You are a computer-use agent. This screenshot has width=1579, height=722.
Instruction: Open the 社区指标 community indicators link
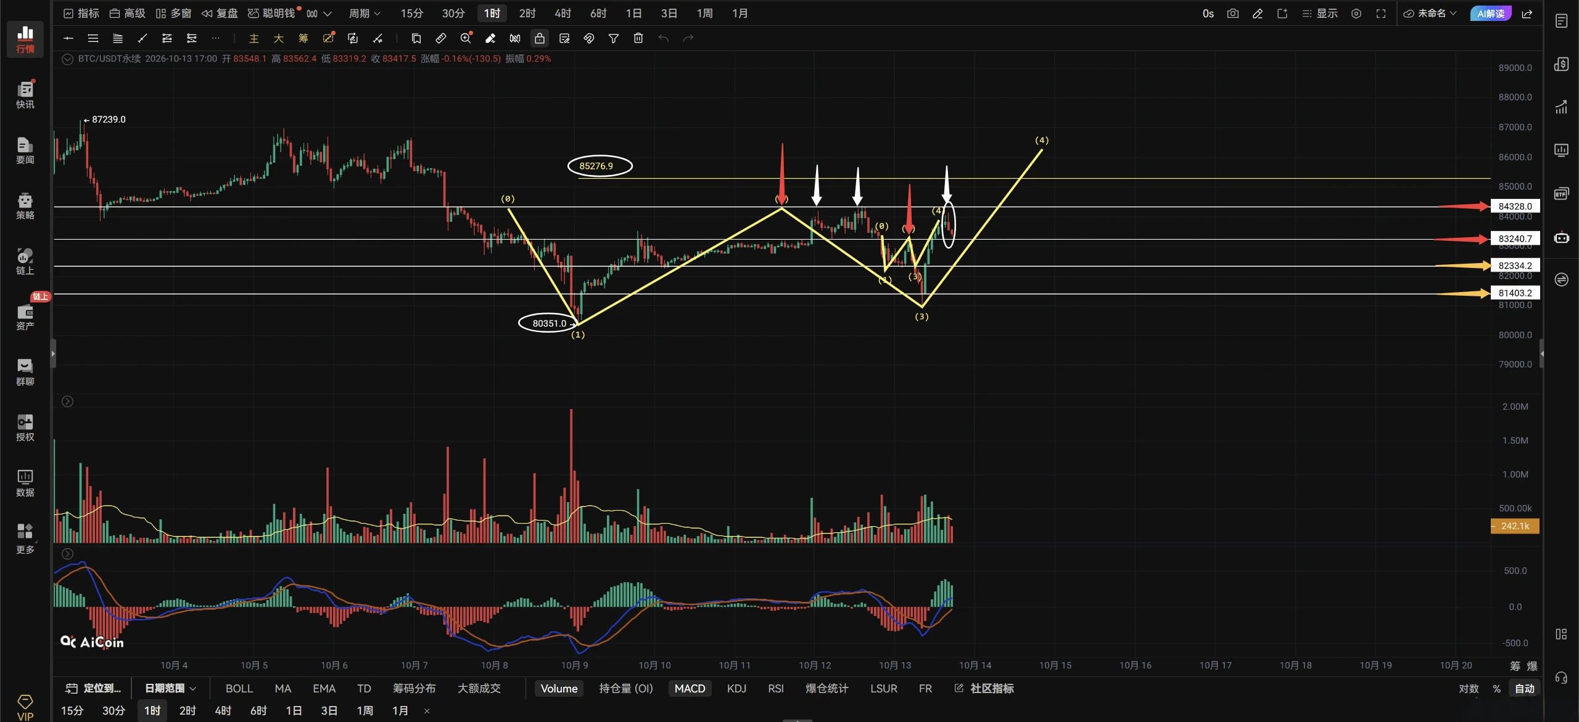pos(984,689)
